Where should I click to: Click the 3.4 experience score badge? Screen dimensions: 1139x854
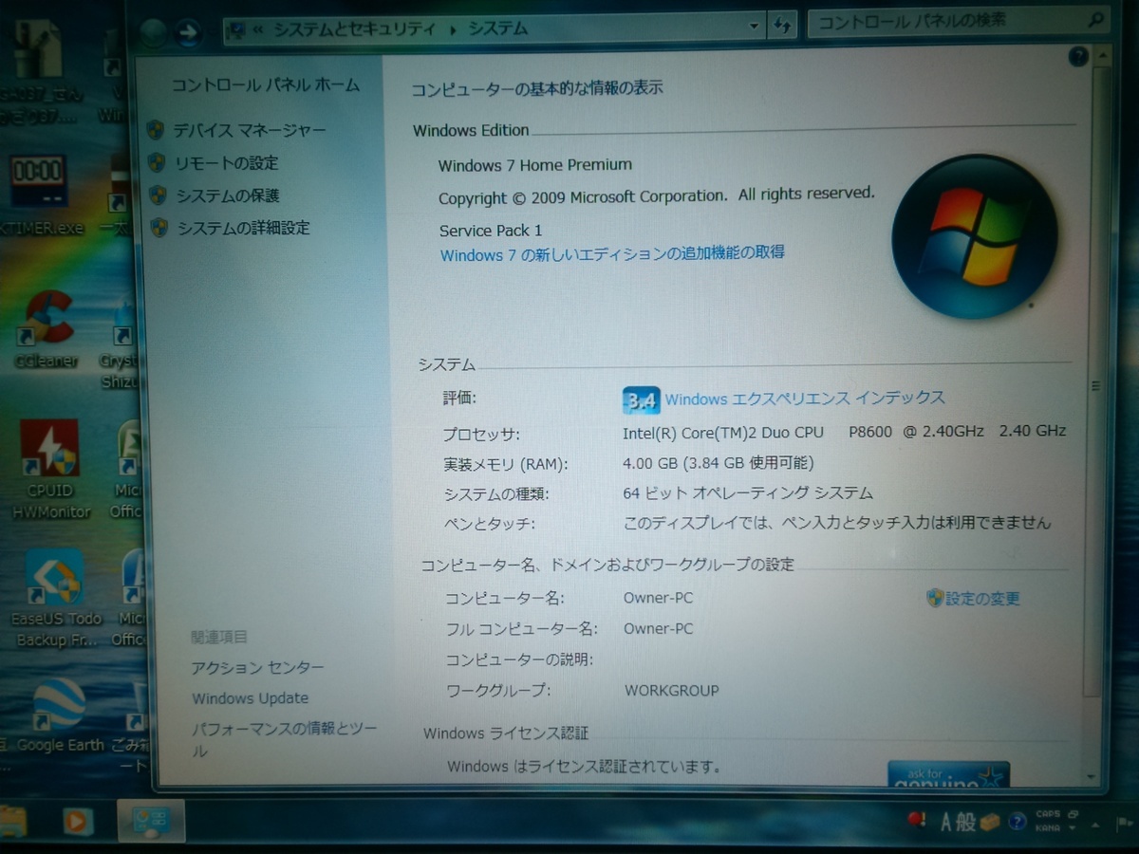642,400
